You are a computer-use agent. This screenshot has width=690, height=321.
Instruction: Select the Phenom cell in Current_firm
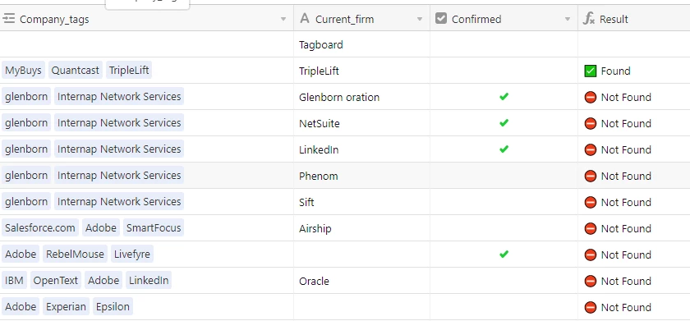coord(361,176)
